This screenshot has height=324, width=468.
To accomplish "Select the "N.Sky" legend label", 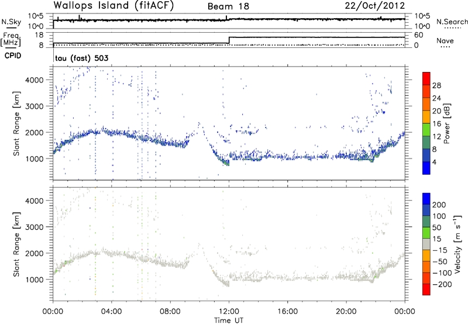I will 11,22.
